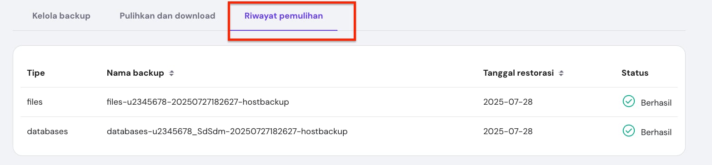The width and height of the screenshot is (712, 165).
Task: Open the Pulihkan dan download tab
Action: 167,16
